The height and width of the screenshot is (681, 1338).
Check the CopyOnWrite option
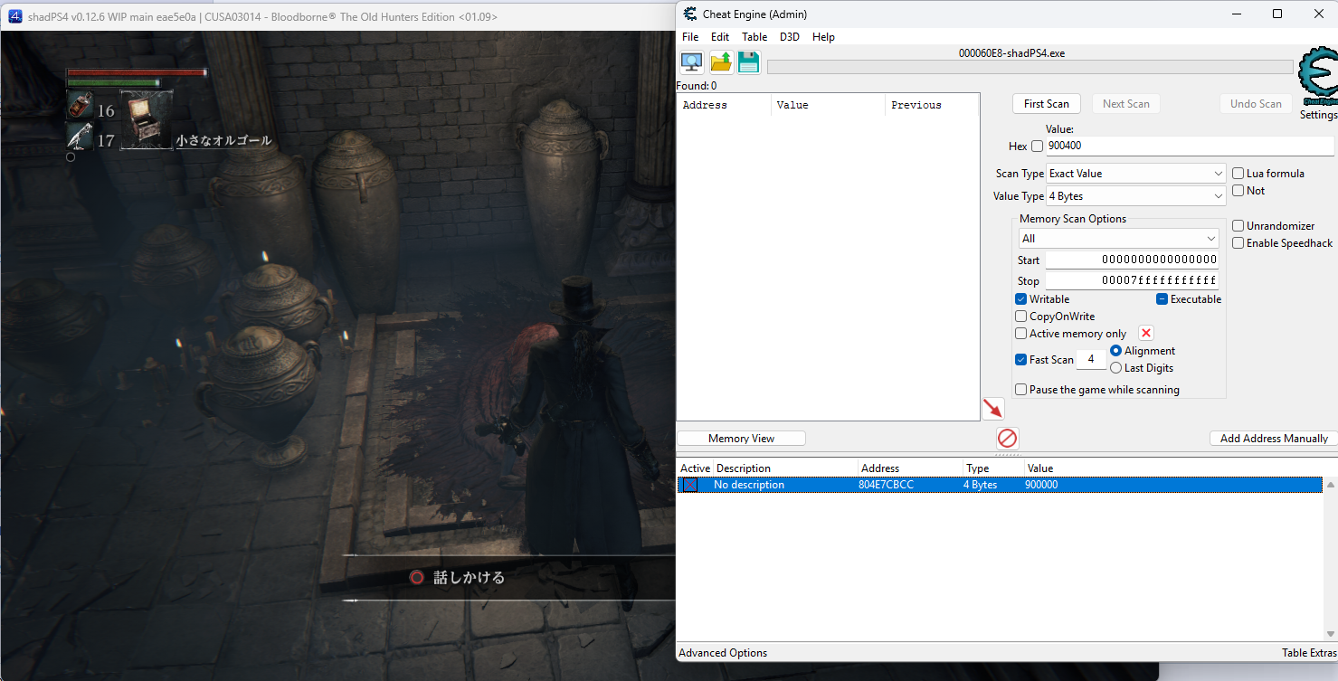tap(1020, 317)
